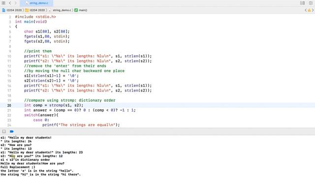Toggle breakpoints activation in debug bar
The width and height of the screenshot is (315, 177).
click(12, 131)
